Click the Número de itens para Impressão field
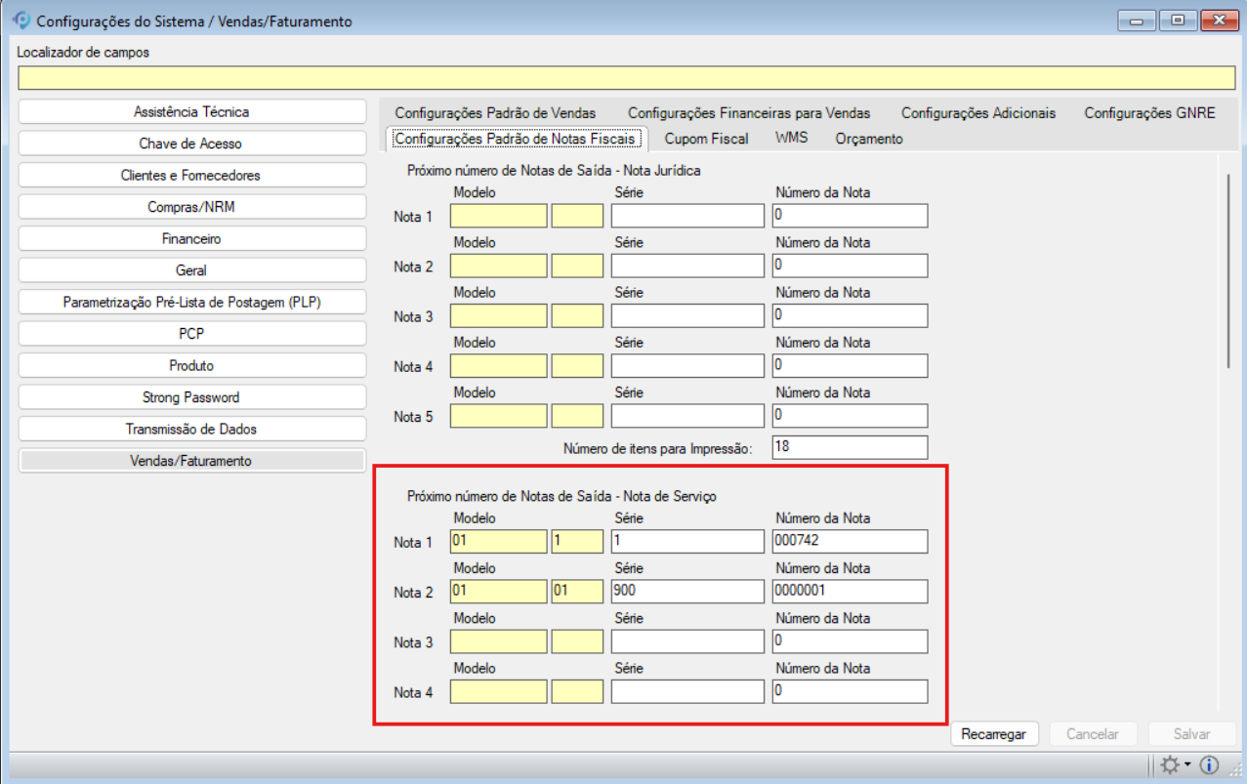Viewport: 1247px width, 784px height. click(x=849, y=447)
